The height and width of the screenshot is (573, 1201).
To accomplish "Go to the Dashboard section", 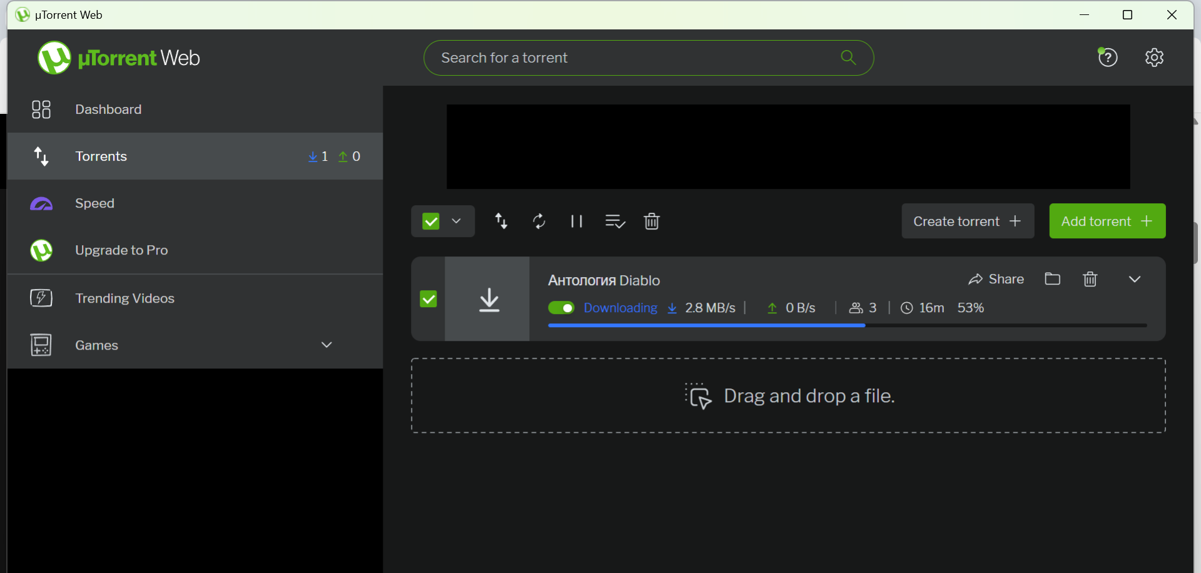I will 108,109.
